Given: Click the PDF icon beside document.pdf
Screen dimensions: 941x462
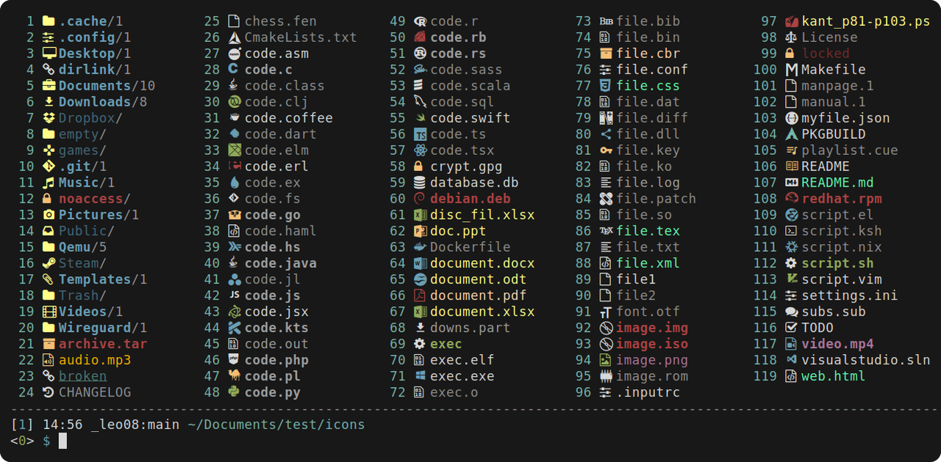Looking at the screenshot, I should point(420,296).
